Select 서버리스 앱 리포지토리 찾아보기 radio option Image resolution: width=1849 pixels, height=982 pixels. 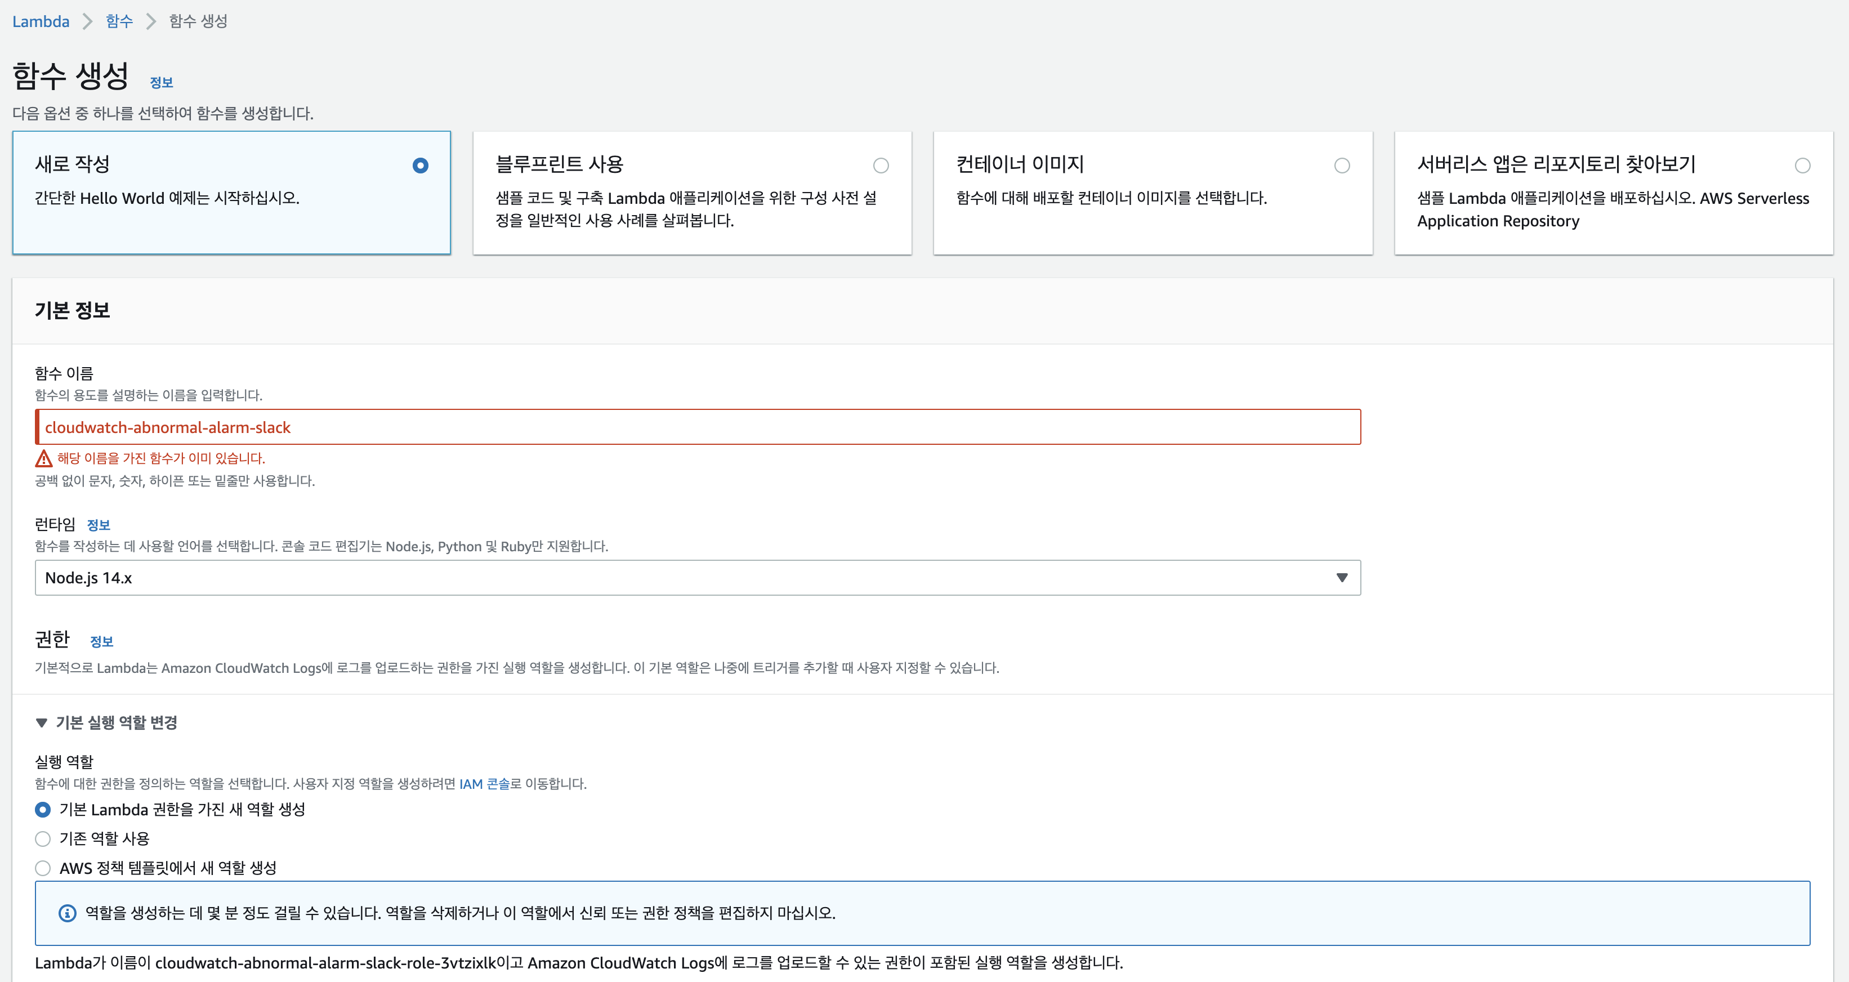pos(1802,166)
